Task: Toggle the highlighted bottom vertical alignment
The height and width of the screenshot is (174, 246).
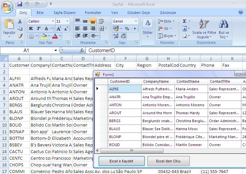Action: click(x=93, y=21)
